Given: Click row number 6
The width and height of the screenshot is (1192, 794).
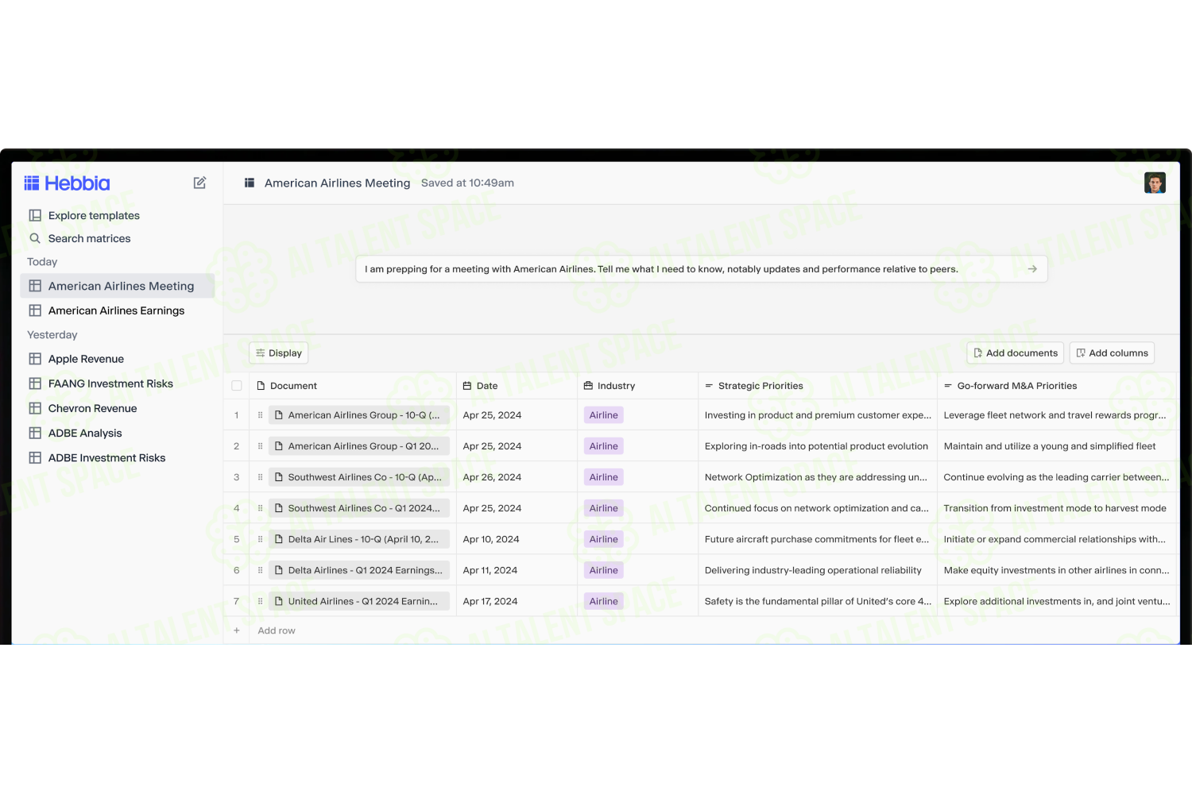Looking at the screenshot, I should (236, 570).
